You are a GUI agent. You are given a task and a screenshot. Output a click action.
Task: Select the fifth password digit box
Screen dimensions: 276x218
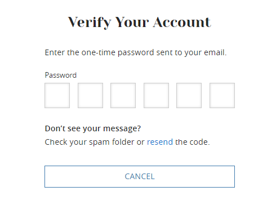[x=189, y=95]
